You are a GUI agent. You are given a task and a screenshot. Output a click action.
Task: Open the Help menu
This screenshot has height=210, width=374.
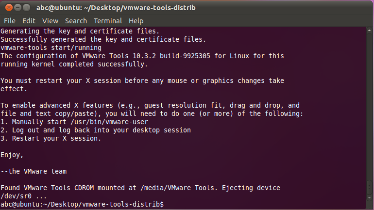(x=136, y=21)
